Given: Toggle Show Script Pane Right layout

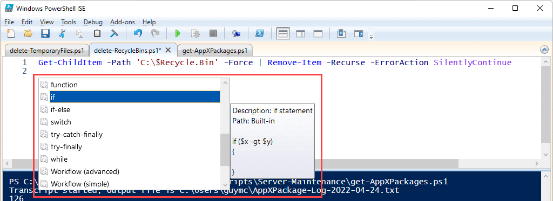Looking at the screenshot, I should [300, 33].
